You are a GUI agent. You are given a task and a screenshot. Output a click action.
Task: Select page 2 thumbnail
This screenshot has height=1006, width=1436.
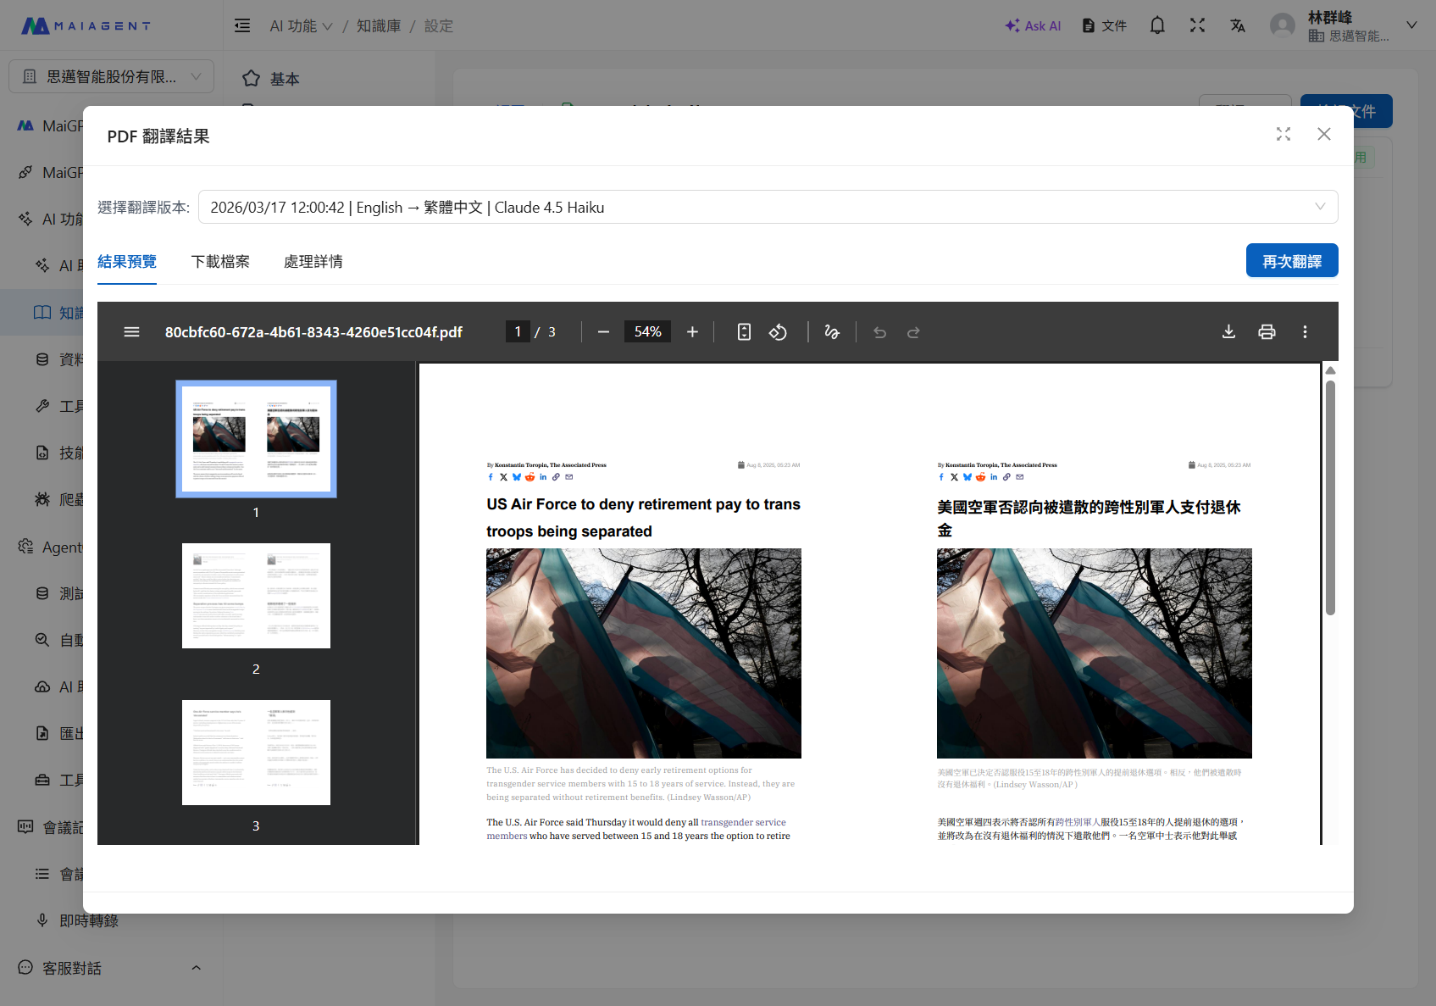[256, 596]
